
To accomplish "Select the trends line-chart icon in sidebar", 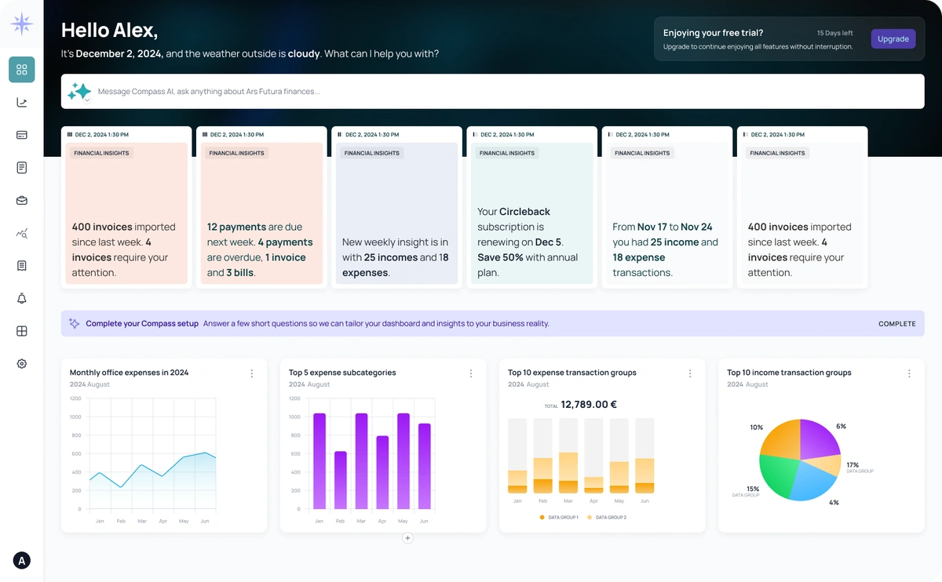I will coord(21,102).
